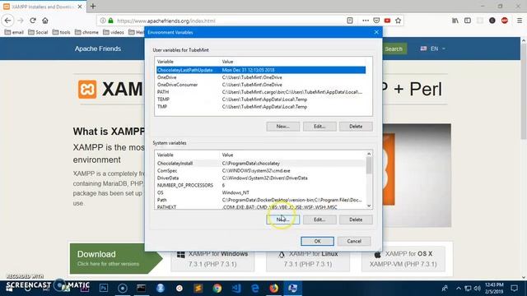This screenshot has height=296, width=527.
Task: Open the terminal icon in taskbar
Action: [141, 288]
